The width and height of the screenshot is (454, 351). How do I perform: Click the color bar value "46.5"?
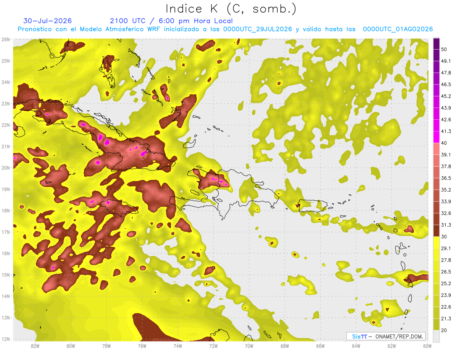pos(446,84)
